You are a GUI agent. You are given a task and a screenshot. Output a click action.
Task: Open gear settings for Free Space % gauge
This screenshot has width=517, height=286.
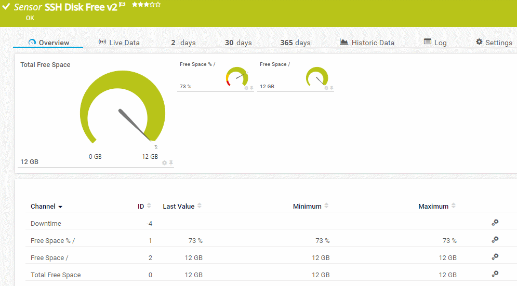[246, 88]
